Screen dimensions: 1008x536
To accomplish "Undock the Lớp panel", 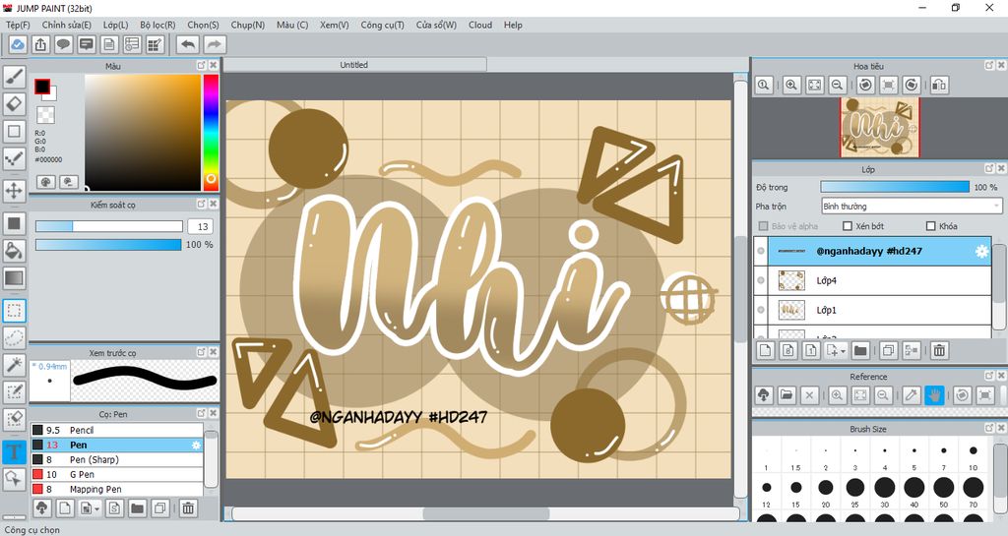I will 989,169.
